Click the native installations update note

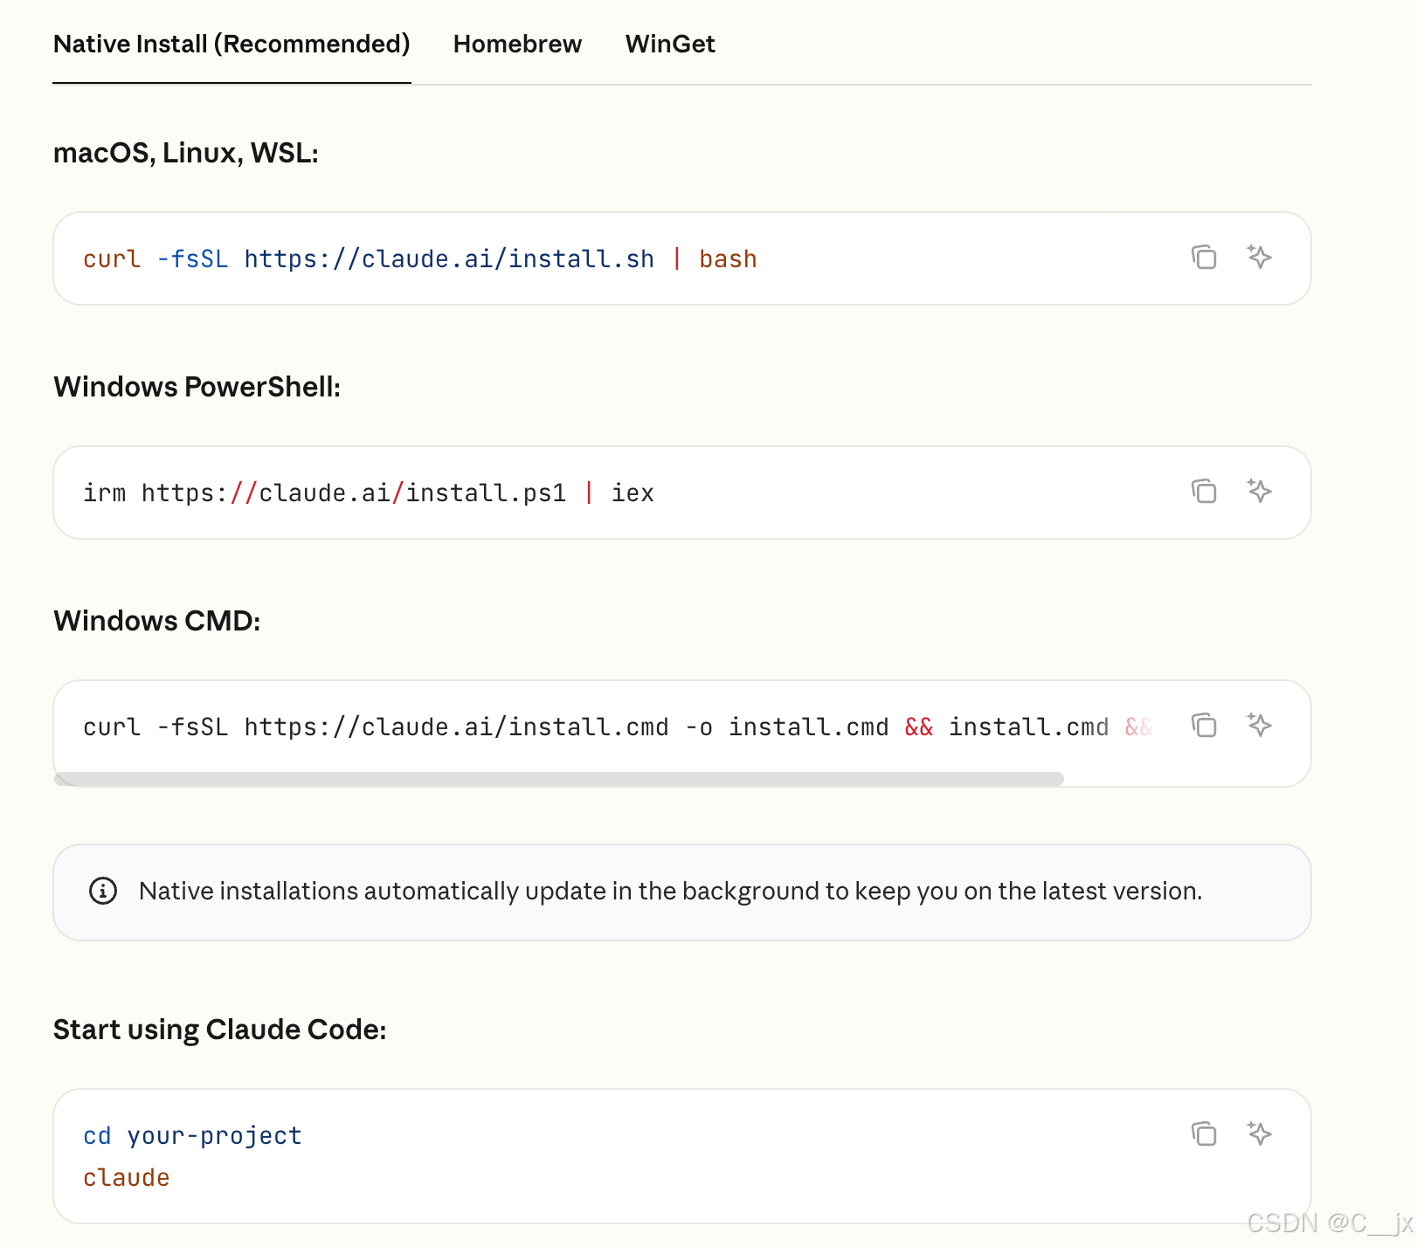(x=671, y=891)
